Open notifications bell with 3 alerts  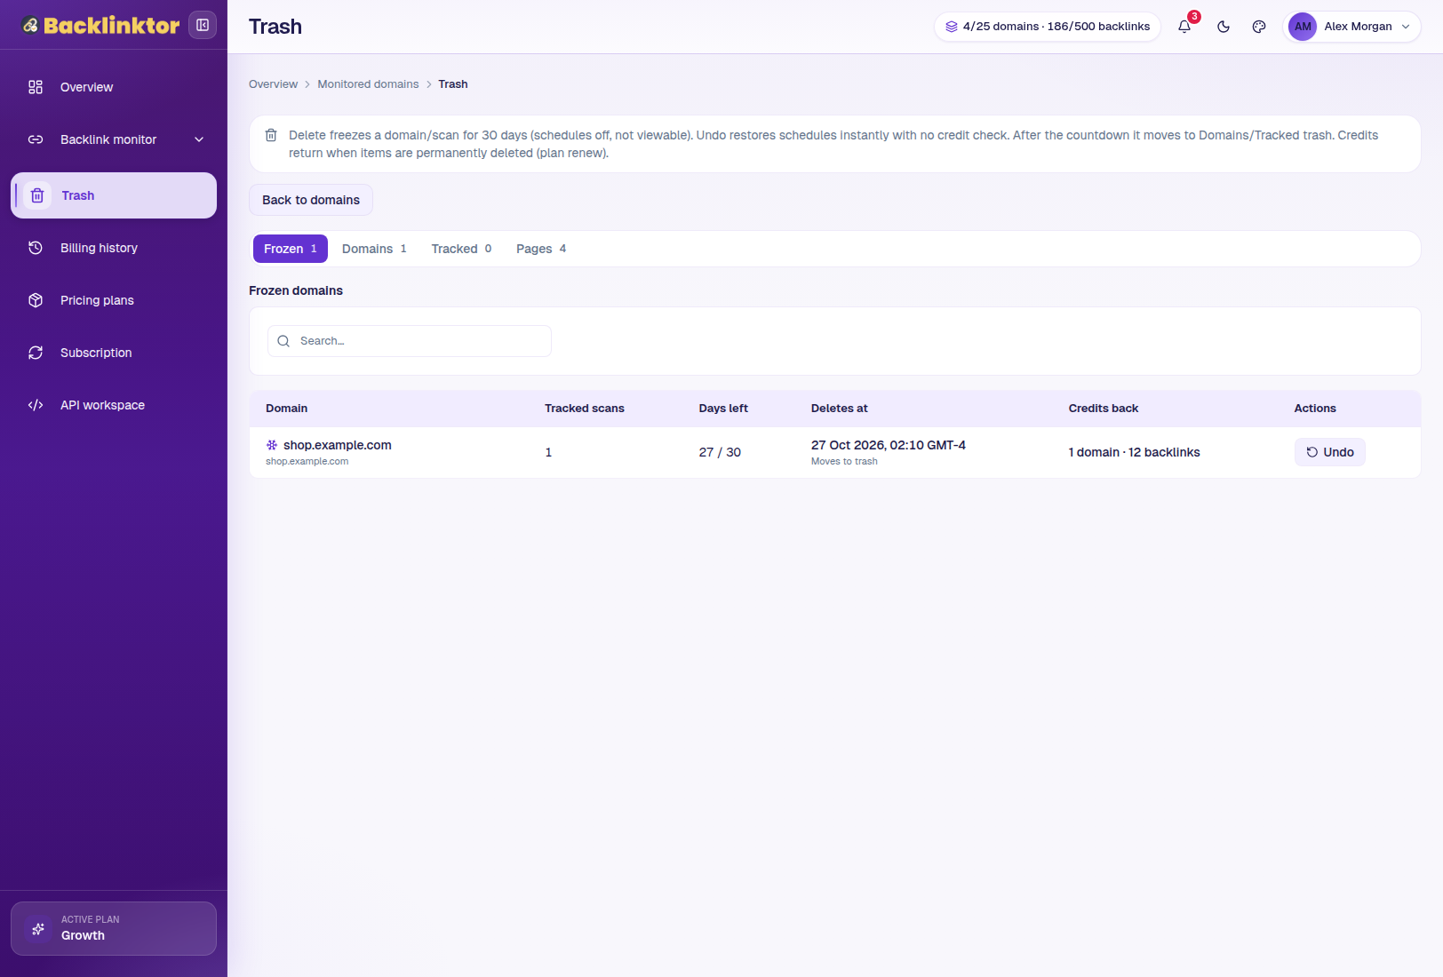(1185, 27)
